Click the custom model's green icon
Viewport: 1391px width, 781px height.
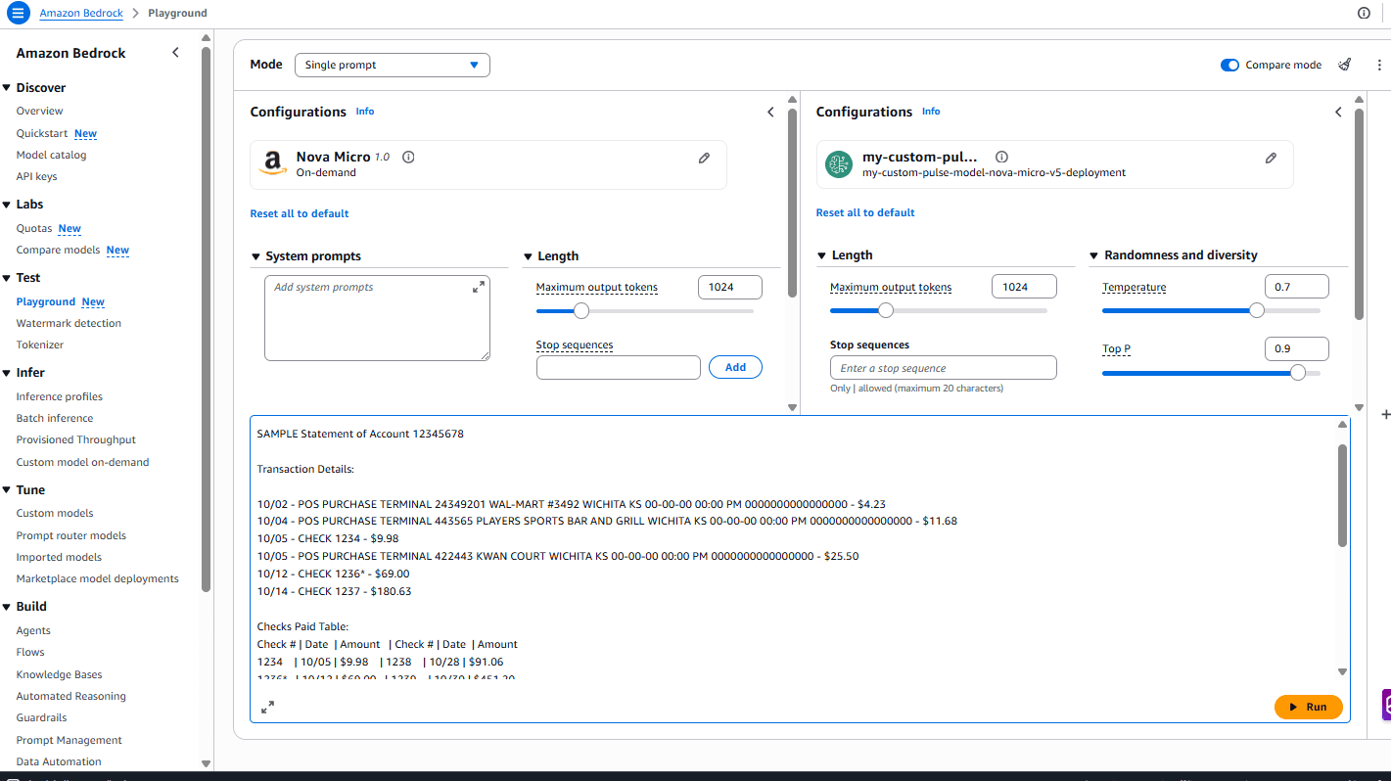pyautogui.click(x=839, y=164)
